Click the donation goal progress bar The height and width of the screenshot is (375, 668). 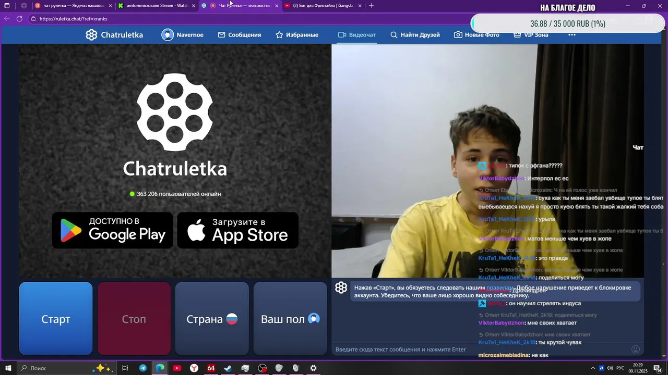coord(568,23)
